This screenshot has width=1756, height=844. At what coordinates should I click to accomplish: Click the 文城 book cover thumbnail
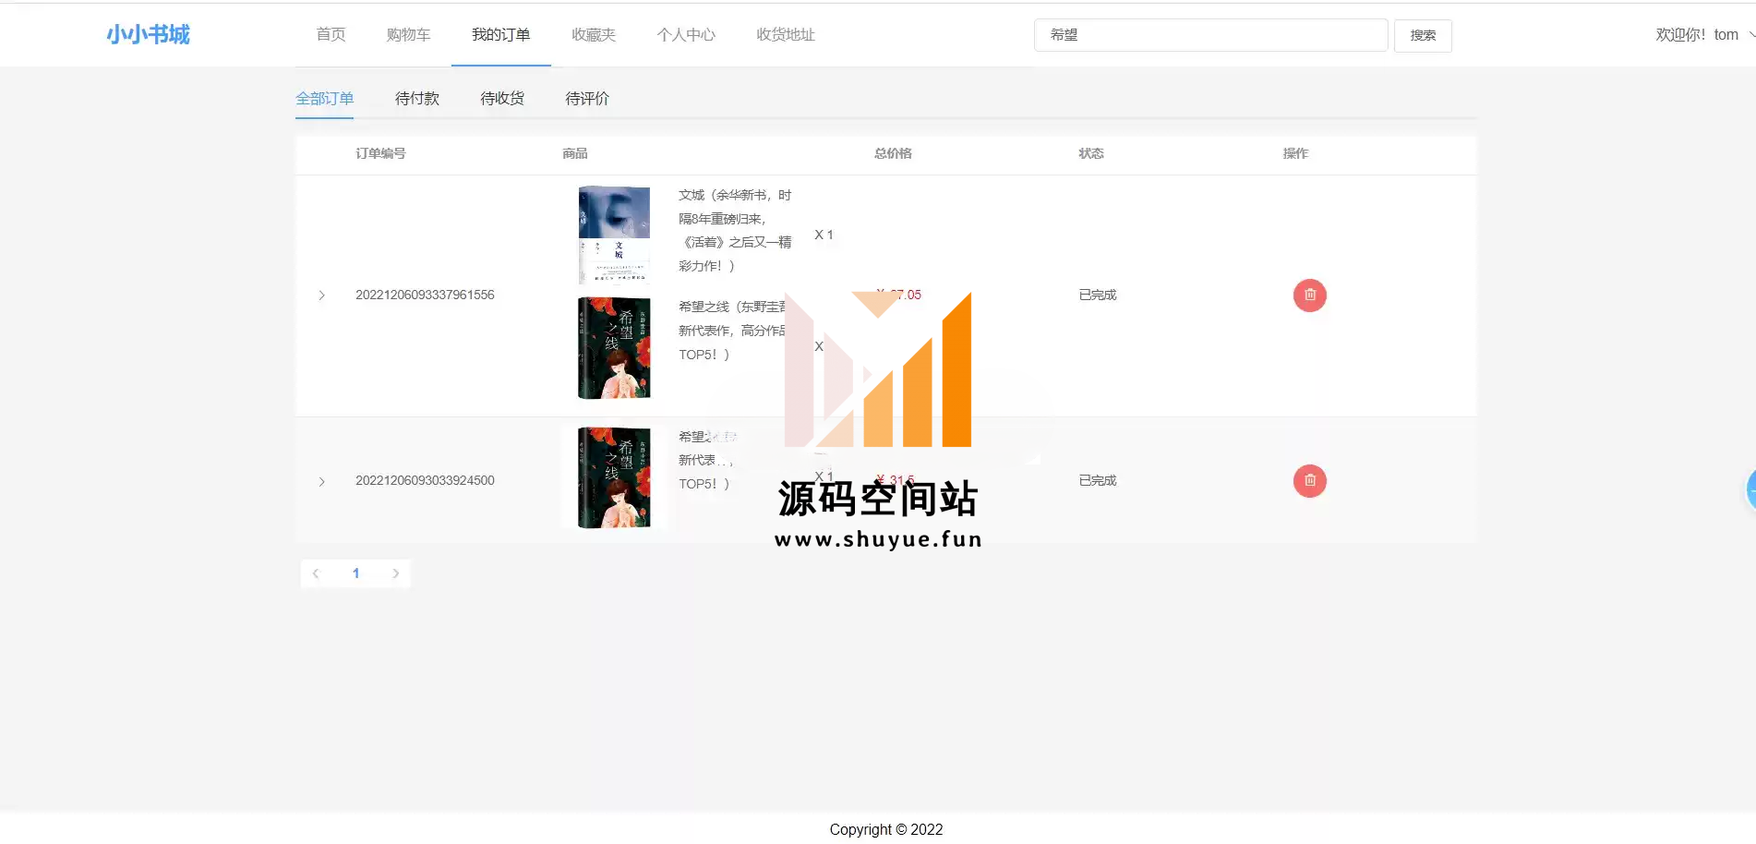point(614,235)
